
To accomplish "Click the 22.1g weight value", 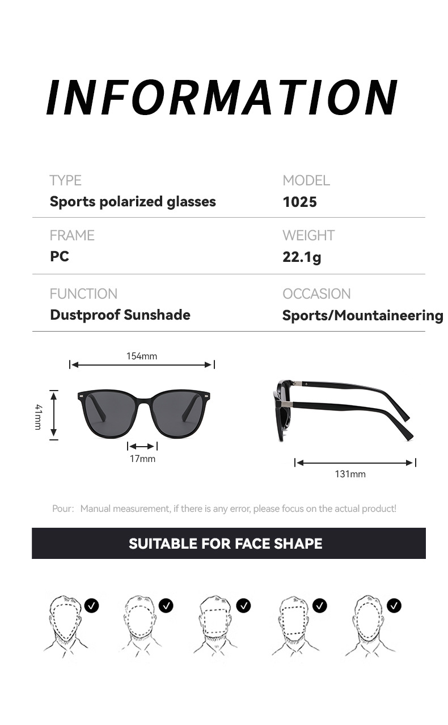I will tap(302, 257).
